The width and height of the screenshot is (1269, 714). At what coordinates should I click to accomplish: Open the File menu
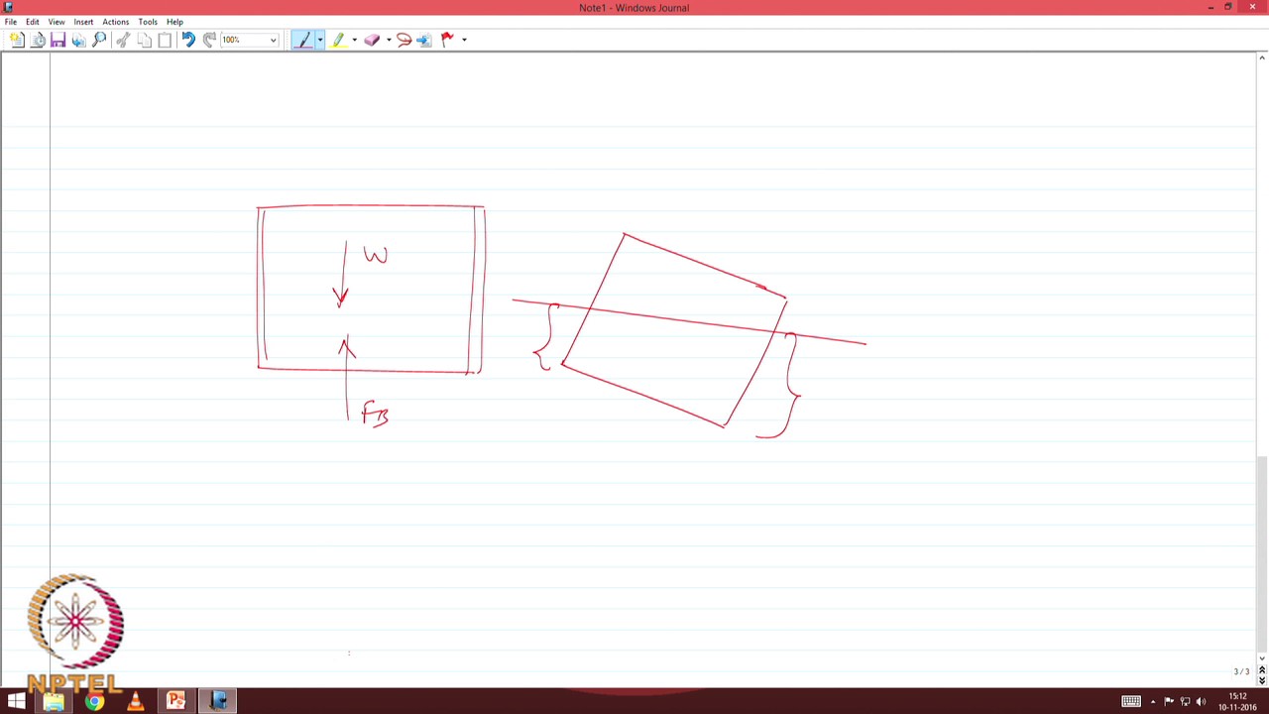coord(11,22)
